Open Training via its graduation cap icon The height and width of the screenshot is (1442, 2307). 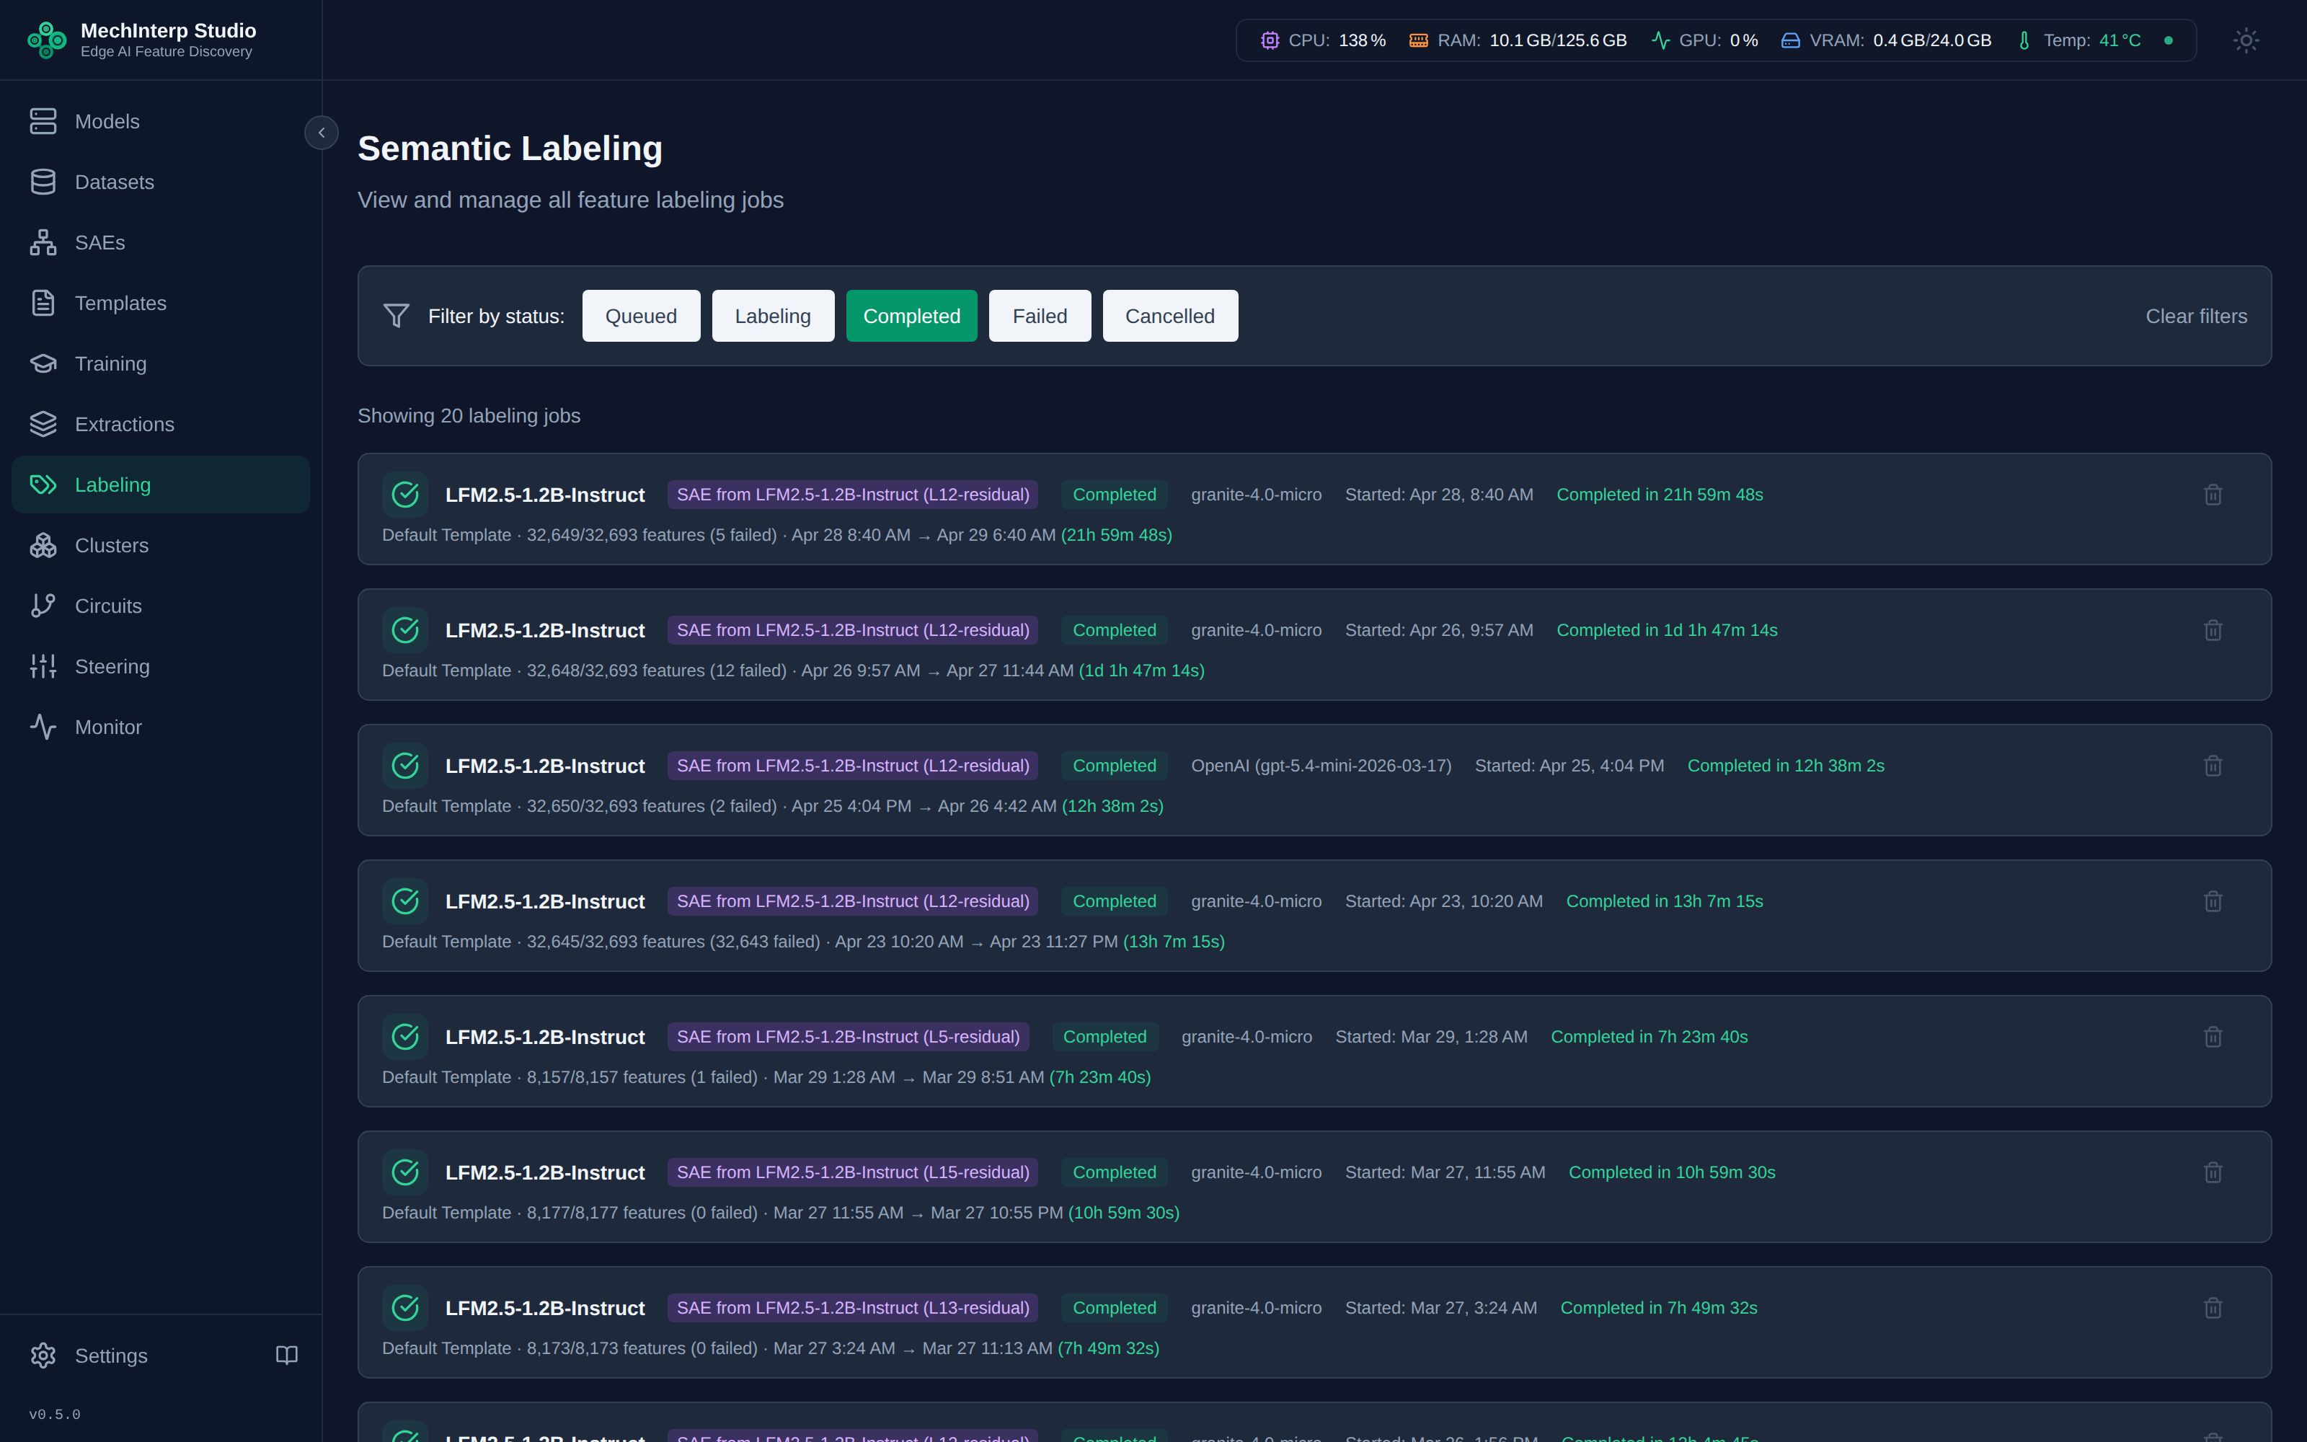click(x=43, y=363)
